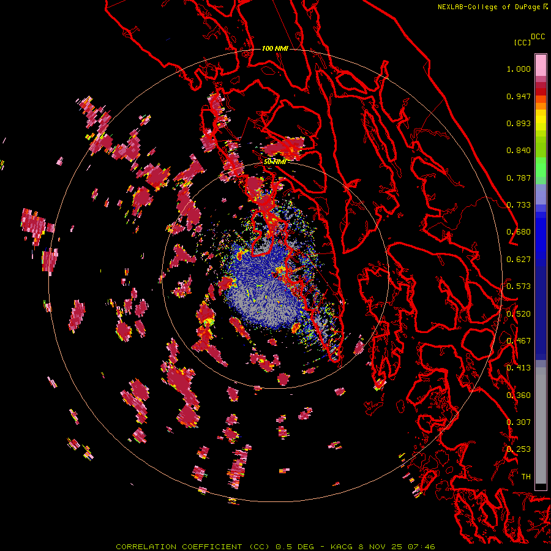Click the KACG radar site identifier
This screenshot has width=551, height=551.
point(342,547)
